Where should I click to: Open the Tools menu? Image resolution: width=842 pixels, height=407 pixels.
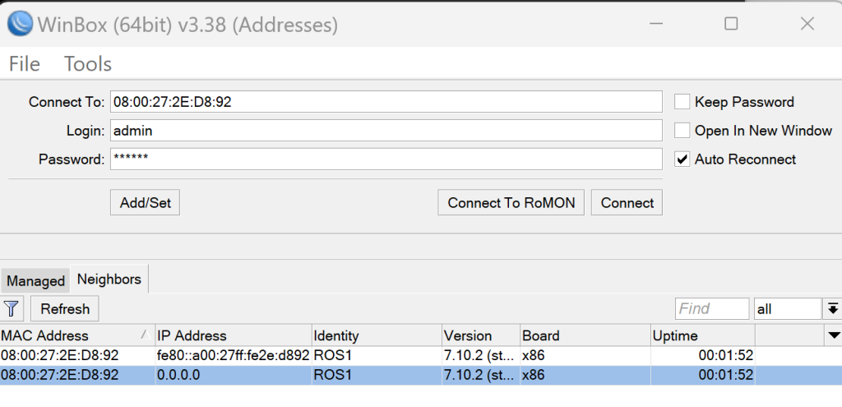(x=88, y=63)
